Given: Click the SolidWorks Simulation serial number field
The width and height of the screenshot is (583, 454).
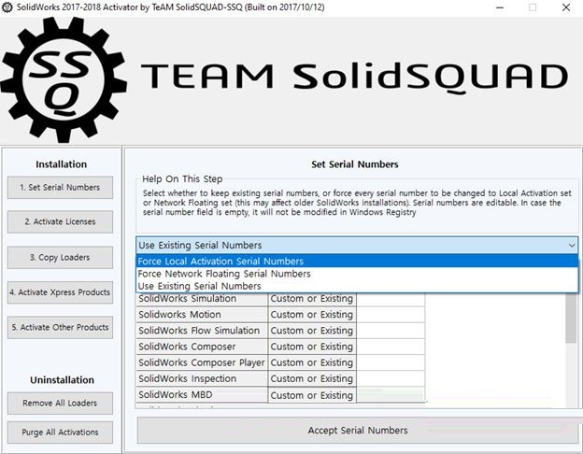Looking at the screenshot, I should click(x=391, y=299).
